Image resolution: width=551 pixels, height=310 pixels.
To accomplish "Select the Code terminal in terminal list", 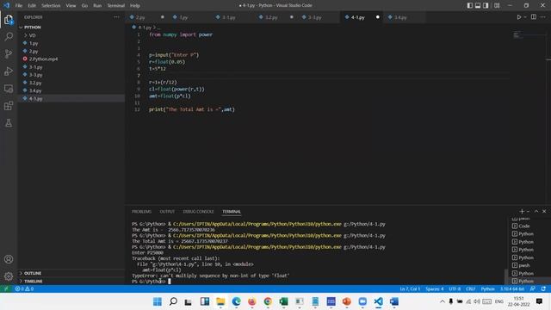I will click(524, 226).
